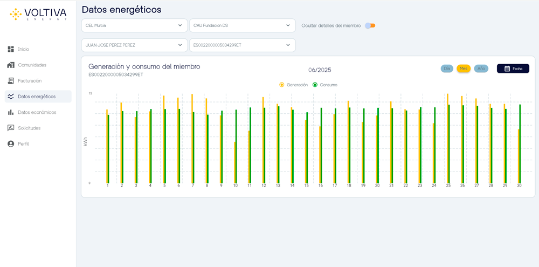539x267 pixels.
Task: Switch the chart to Año view
Action: [x=481, y=69]
